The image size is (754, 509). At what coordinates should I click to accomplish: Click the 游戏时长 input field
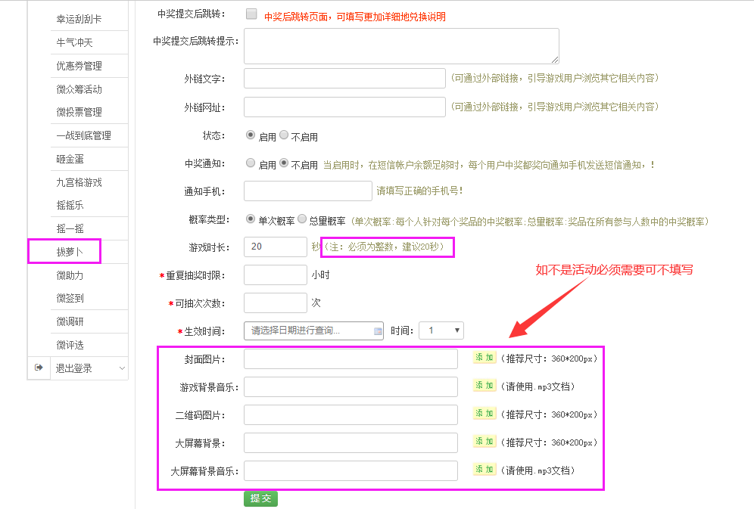pos(275,247)
